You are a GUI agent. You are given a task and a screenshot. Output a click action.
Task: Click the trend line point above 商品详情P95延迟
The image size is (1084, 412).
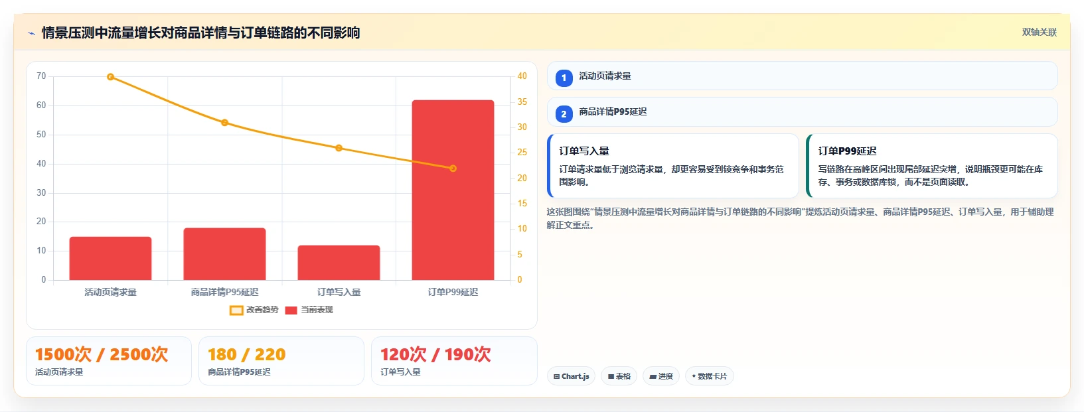tap(224, 123)
